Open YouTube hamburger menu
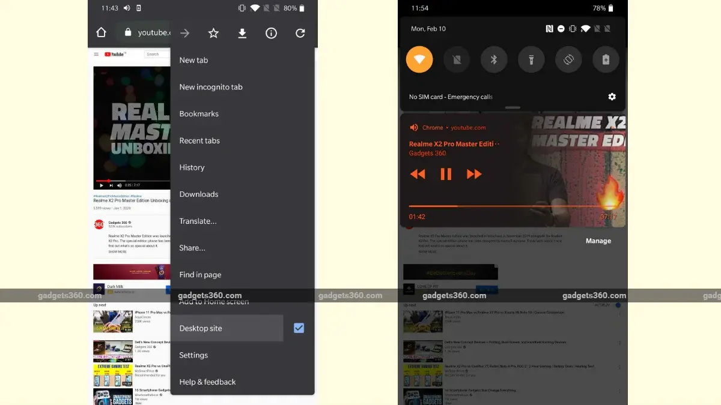 point(96,54)
